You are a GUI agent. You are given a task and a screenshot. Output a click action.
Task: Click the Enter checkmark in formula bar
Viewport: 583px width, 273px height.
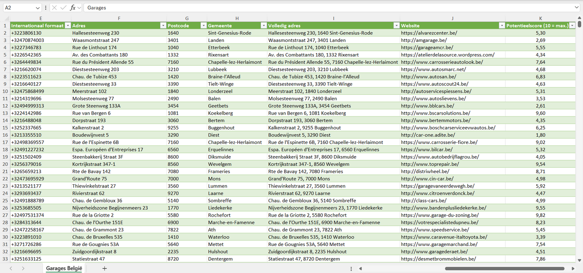pos(63,8)
